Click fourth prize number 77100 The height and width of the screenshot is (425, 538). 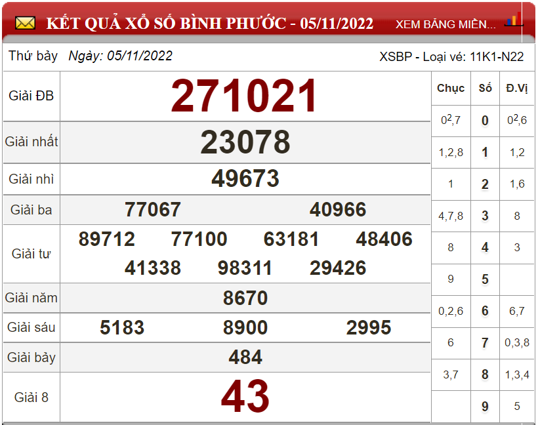coord(199,239)
